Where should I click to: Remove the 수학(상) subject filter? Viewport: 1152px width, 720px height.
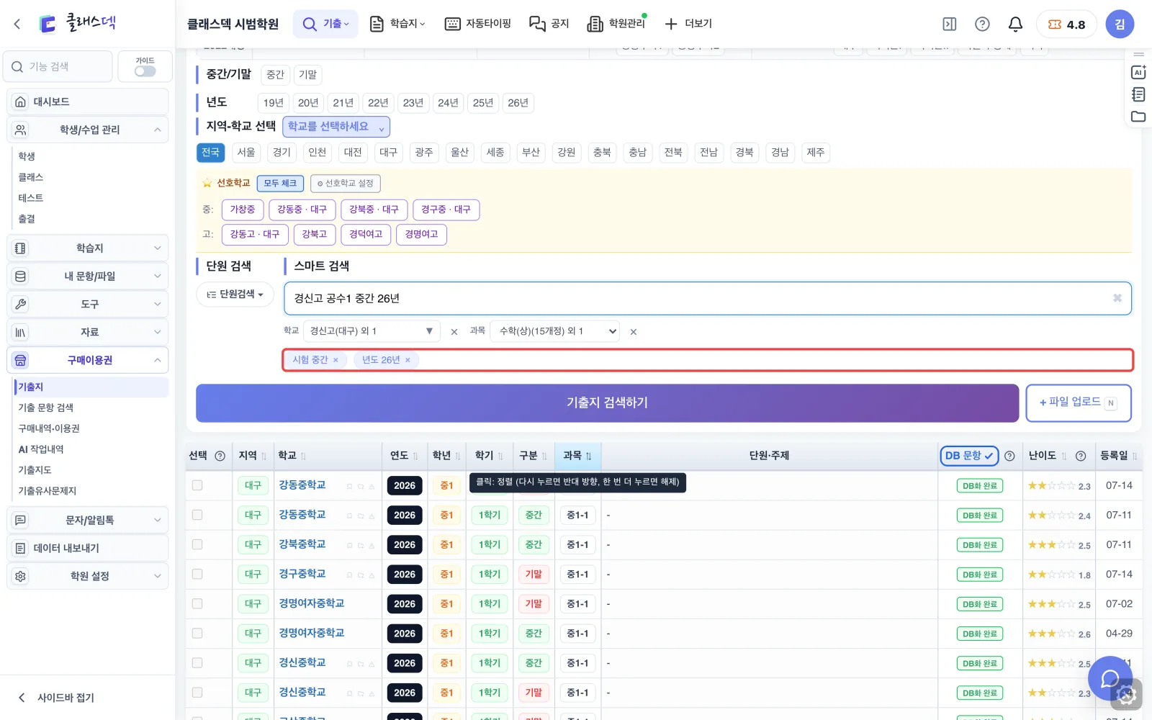[x=634, y=332]
